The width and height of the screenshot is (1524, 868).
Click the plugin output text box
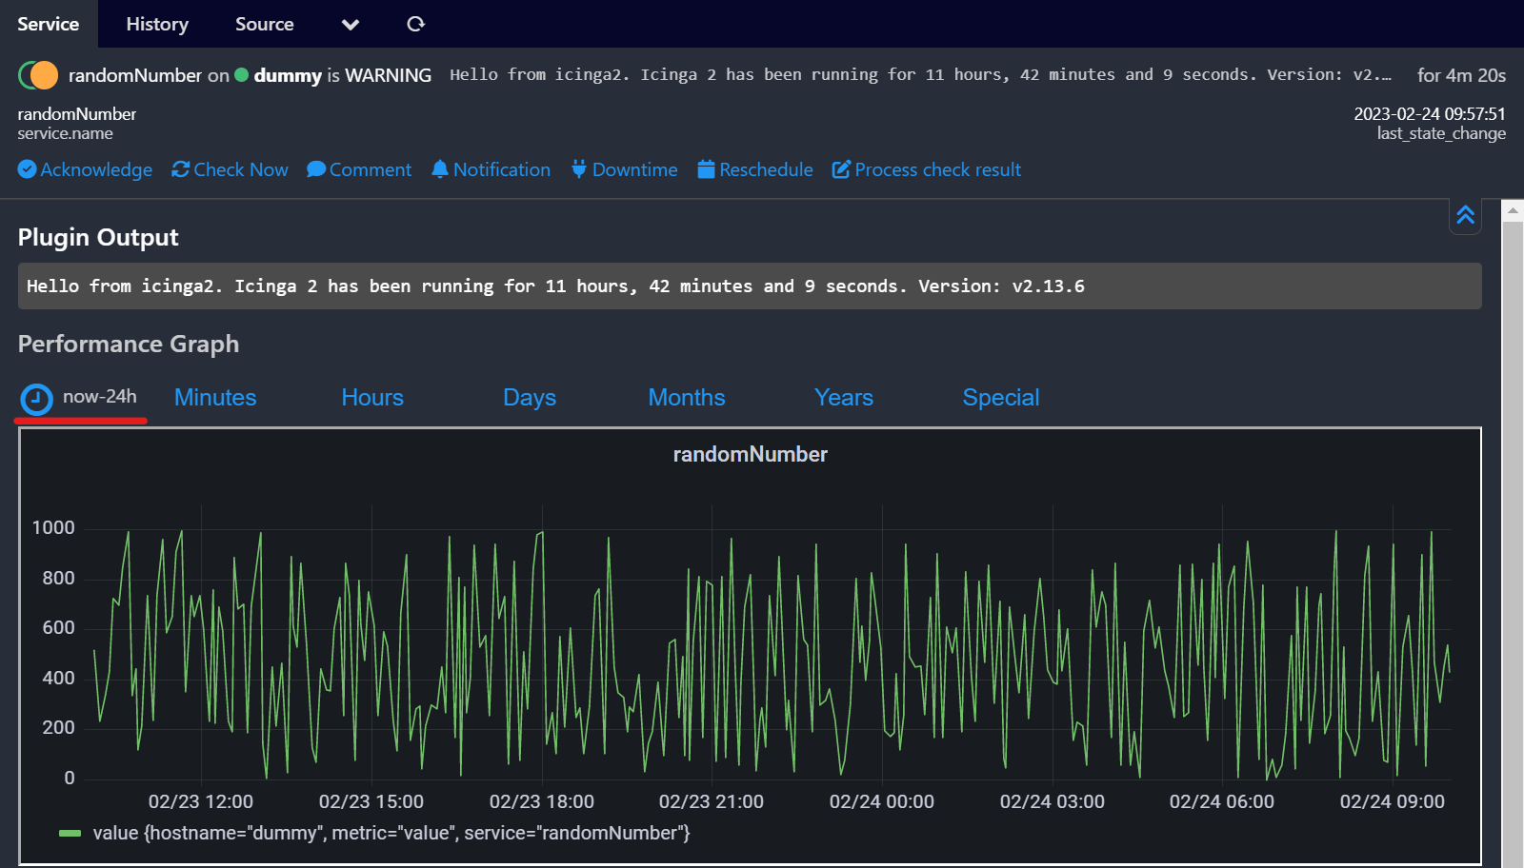[750, 286]
